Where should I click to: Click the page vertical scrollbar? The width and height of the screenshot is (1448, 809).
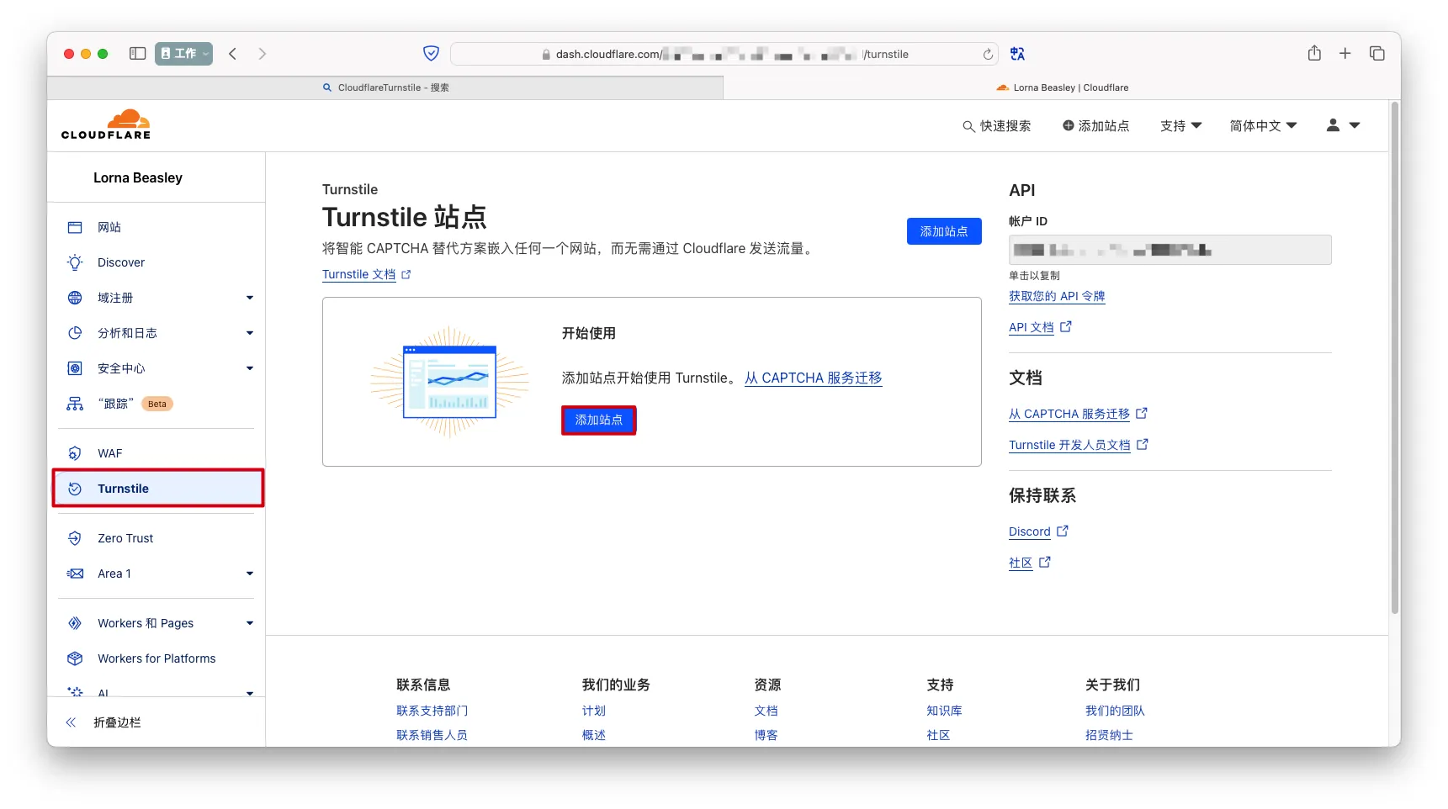click(1394, 358)
